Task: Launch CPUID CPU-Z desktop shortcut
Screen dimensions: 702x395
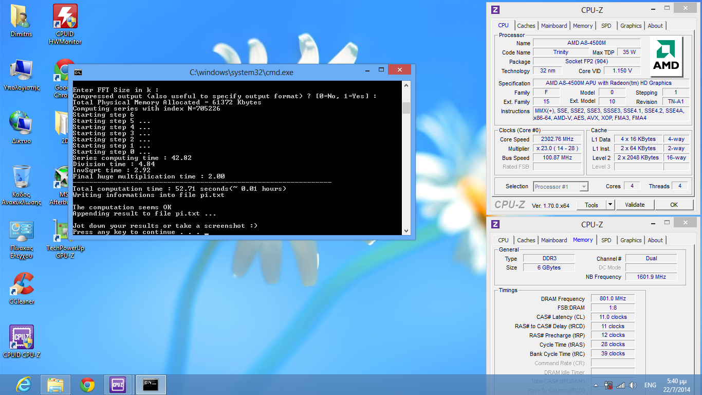Action: click(x=21, y=341)
